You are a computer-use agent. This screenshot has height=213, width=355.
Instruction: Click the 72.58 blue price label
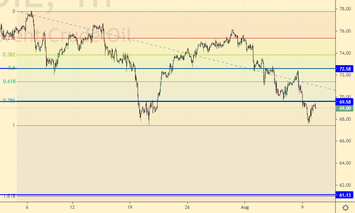(345, 69)
